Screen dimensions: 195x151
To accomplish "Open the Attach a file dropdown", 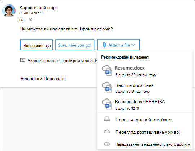I will [x=118, y=45].
